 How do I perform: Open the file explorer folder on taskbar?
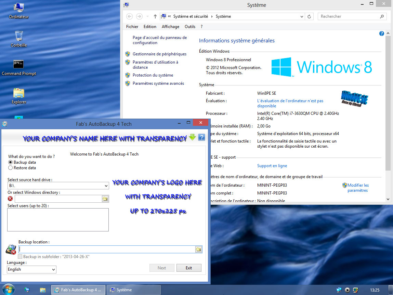click(43, 290)
